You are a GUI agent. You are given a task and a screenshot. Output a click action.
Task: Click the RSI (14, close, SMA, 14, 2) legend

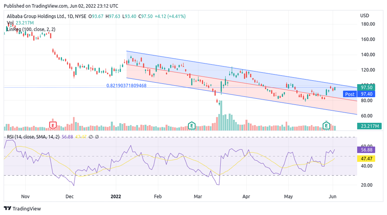pos(33,137)
